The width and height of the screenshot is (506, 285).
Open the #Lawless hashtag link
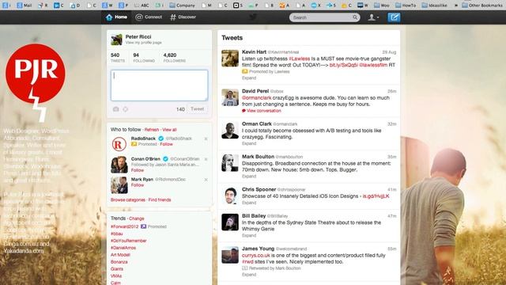coord(299,59)
